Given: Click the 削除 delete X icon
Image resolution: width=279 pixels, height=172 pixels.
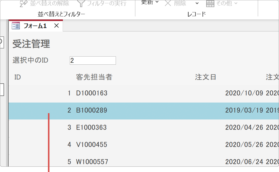Looking at the screenshot, I should (x=168, y=3).
